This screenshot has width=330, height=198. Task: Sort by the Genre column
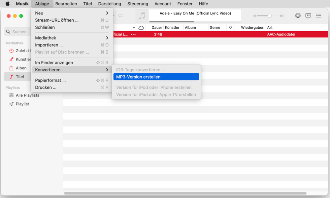(215, 28)
